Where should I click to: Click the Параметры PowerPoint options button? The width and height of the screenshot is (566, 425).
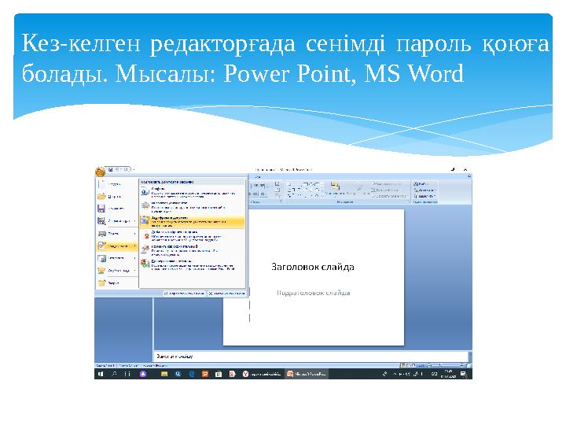coord(184,294)
